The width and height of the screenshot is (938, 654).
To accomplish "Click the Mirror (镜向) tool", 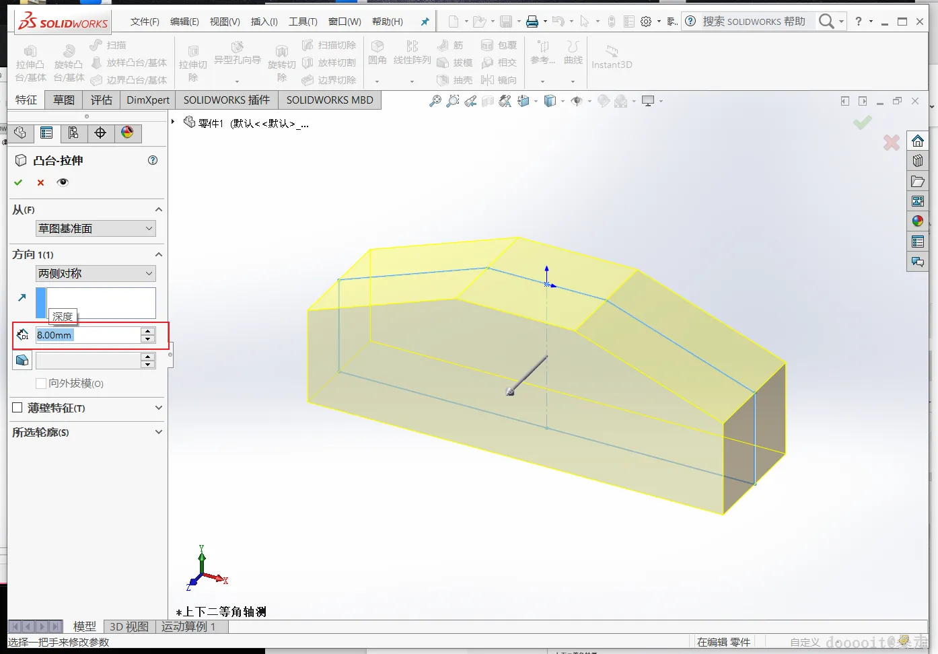I will (499, 80).
